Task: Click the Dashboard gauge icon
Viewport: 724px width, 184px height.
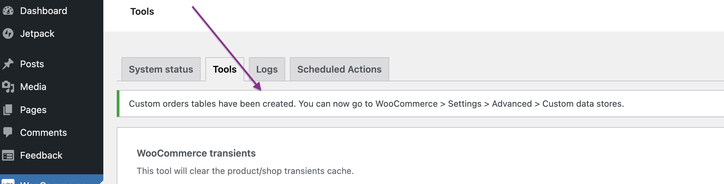Action: [8, 11]
